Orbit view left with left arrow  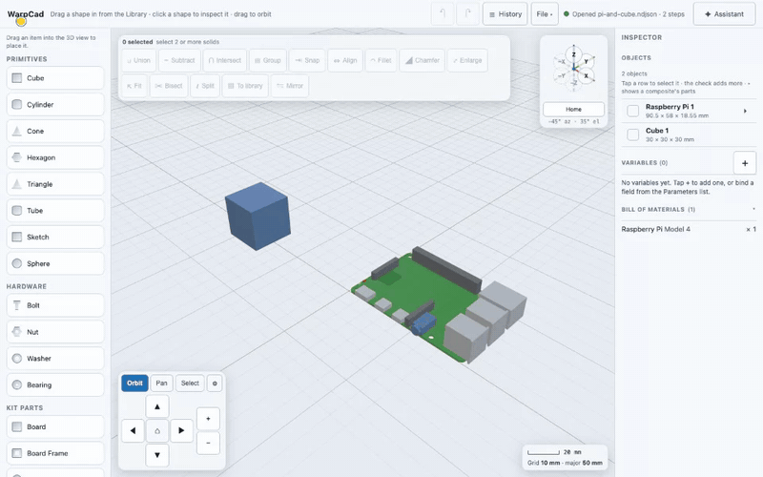tap(133, 431)
